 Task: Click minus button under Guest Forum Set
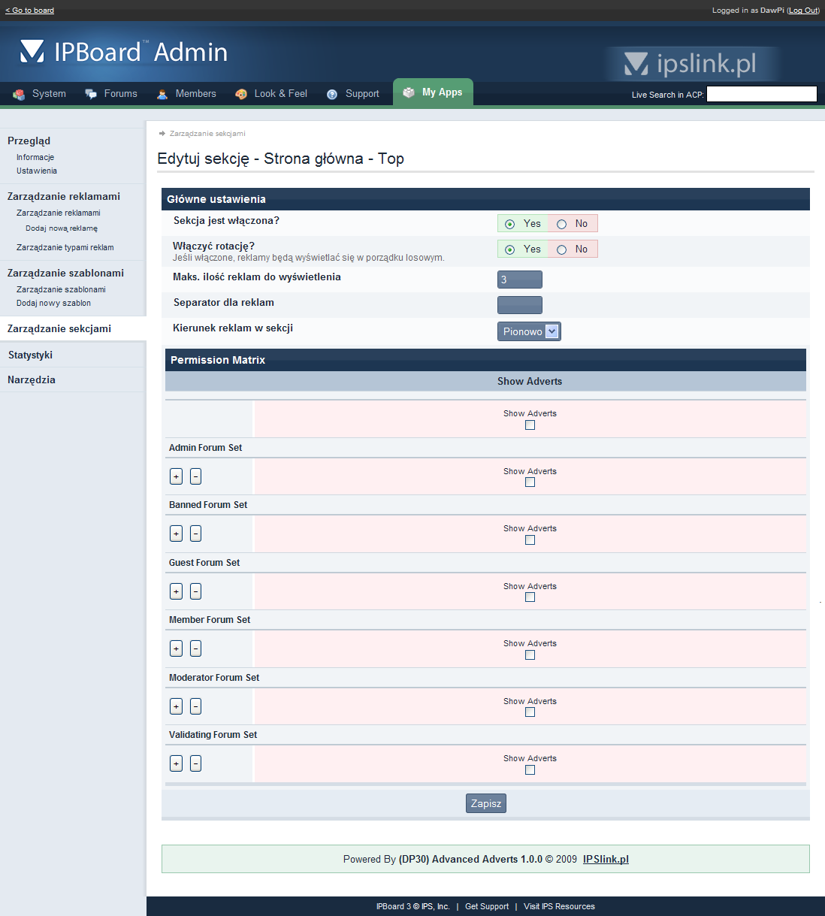[x=195, y=591]
